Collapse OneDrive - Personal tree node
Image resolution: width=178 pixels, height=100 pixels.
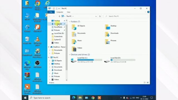(49, 47)
